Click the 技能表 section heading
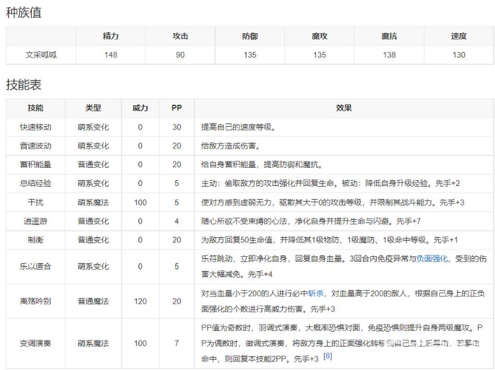The image size is (495, 370). (x=23, y=85)
